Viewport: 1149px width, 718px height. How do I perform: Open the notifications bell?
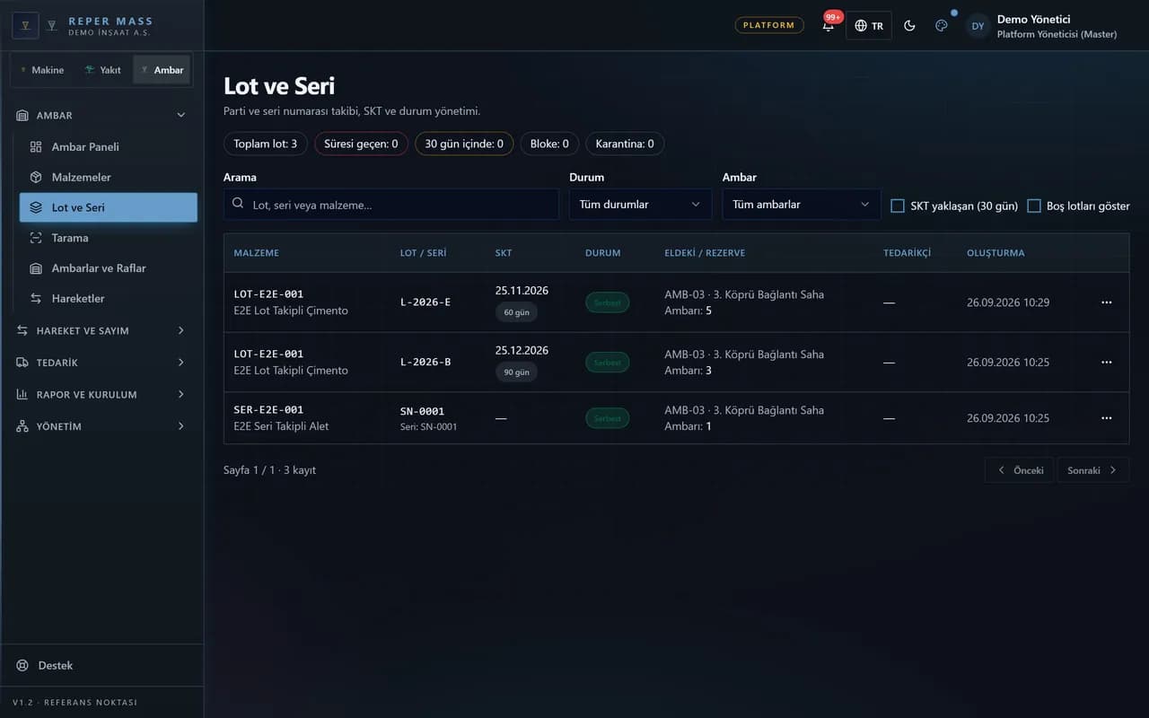[828, 25]
